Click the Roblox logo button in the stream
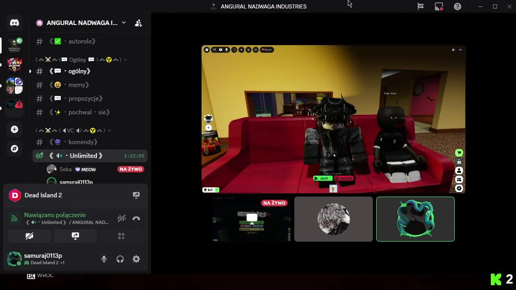 point(207,50)
